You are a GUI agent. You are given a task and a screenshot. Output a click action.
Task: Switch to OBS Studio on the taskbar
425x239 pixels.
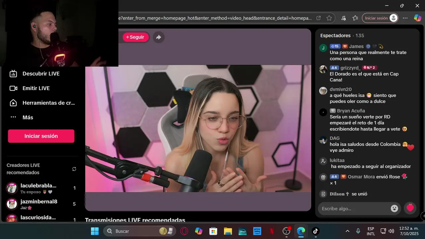click(x=287, y=231)
